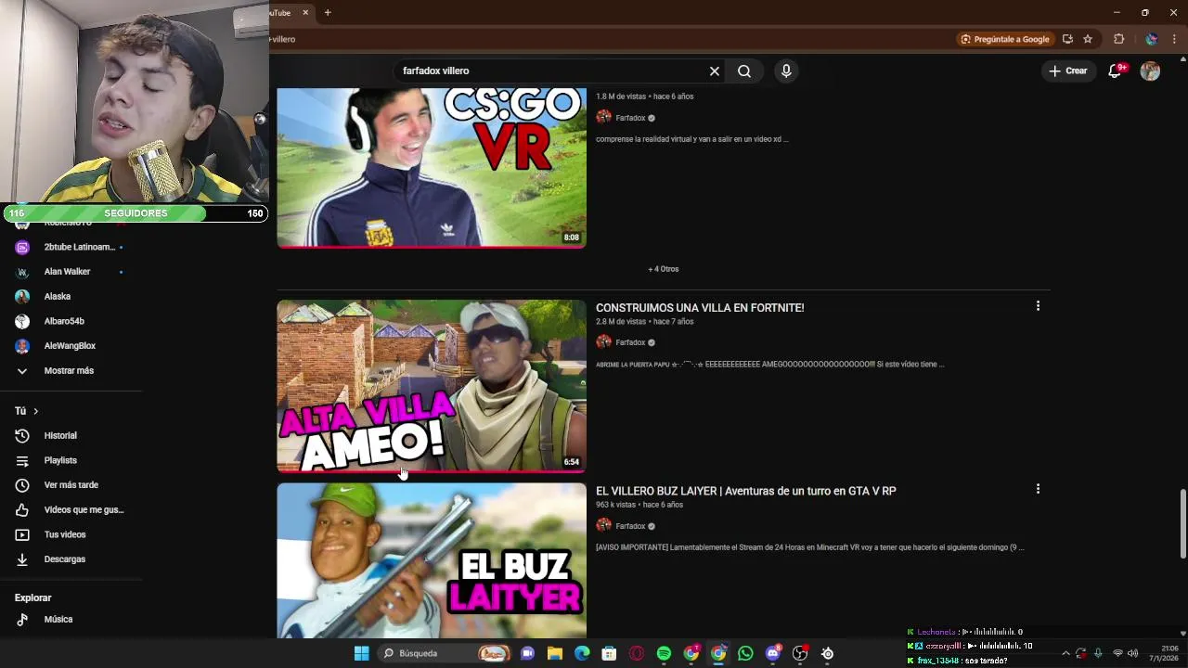Show hidden system tray icons chevron
Screen dimensions: 1188x668
pyautogui.click(x=1065, y=653)
